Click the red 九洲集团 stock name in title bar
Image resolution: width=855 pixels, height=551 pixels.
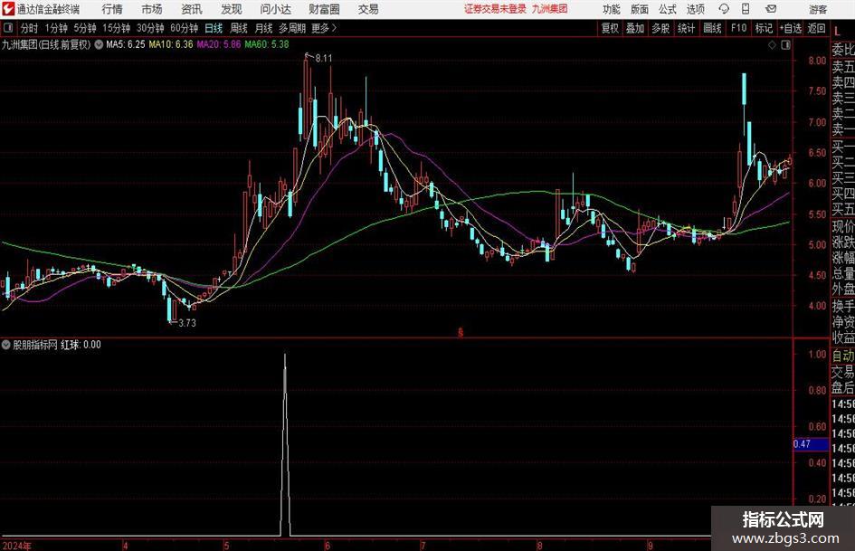point(550,9)
